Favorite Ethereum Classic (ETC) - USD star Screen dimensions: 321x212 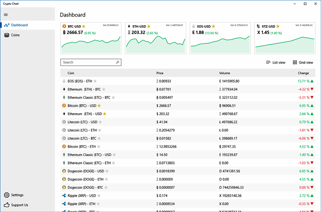click(114, 155)
